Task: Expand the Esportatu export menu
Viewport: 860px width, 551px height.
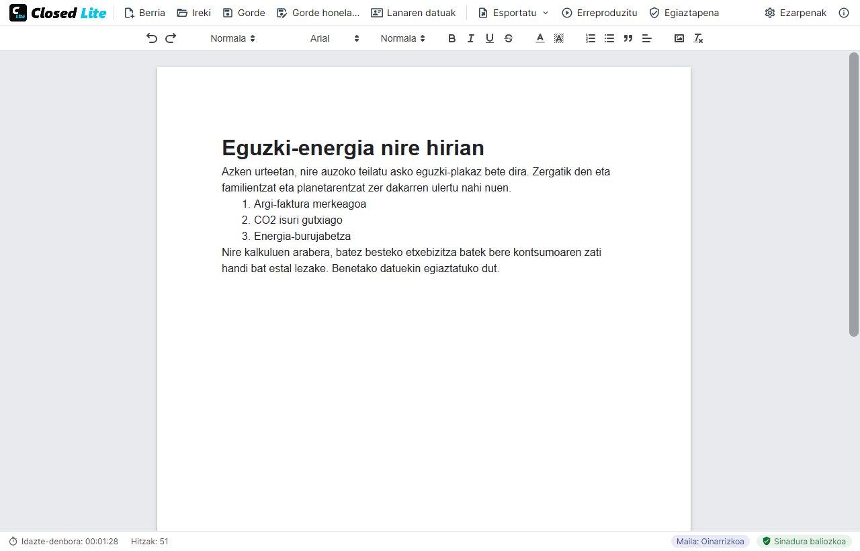Action: point(513,13)
